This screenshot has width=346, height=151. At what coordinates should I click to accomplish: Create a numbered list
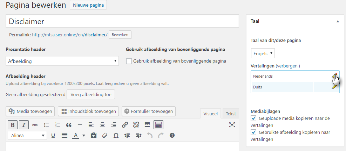click(x=58, y=125)
